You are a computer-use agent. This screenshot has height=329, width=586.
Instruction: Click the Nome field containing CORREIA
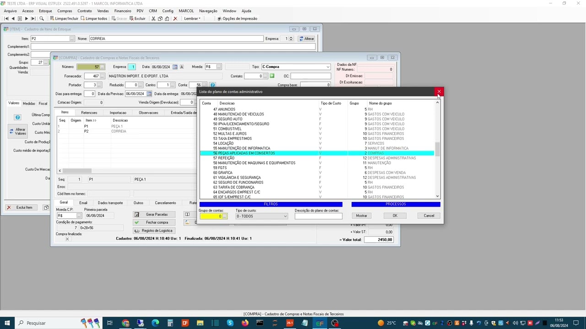[175, 39]
